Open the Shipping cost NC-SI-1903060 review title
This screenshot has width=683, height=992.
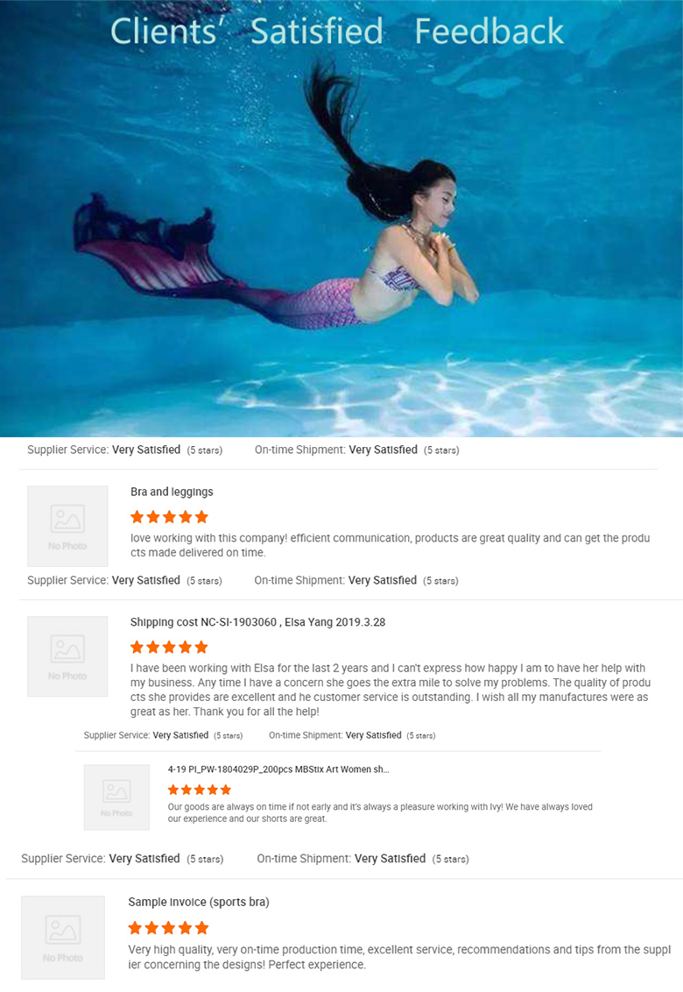pyautogui.click(x=258, y=622)
